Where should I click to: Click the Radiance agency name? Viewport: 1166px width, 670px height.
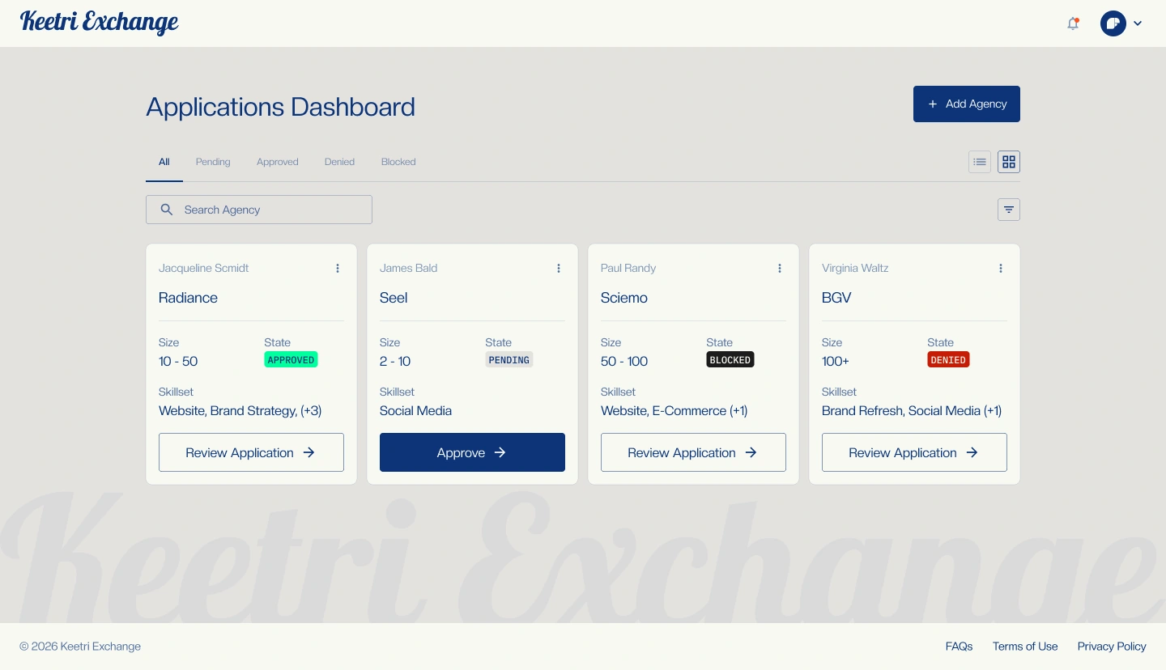[188, 298]
